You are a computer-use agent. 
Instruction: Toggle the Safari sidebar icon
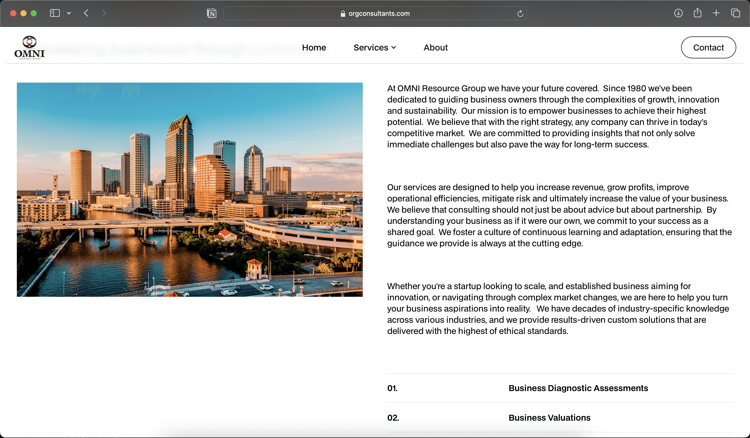coord(55,13)
